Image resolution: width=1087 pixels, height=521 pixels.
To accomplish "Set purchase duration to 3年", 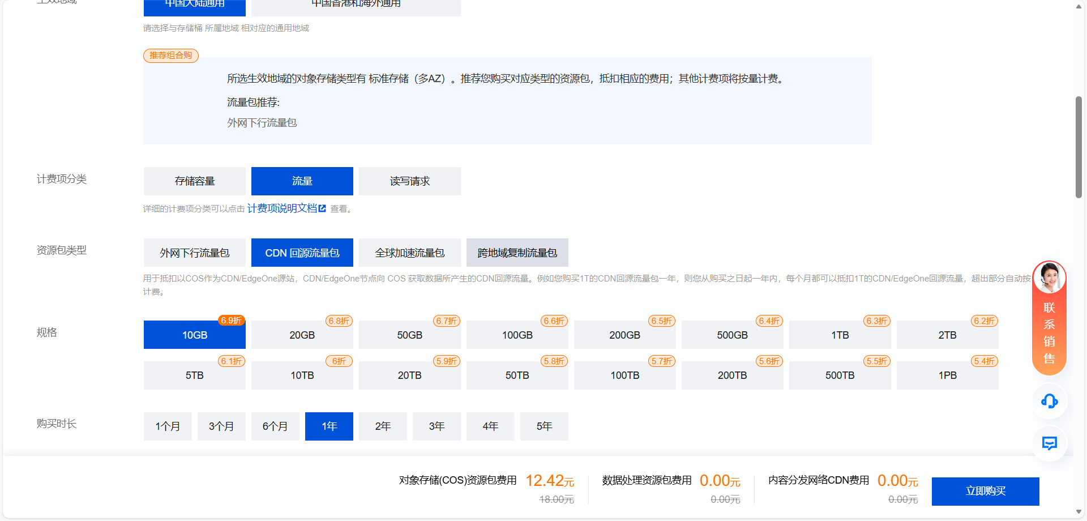I will pos(436,426).
